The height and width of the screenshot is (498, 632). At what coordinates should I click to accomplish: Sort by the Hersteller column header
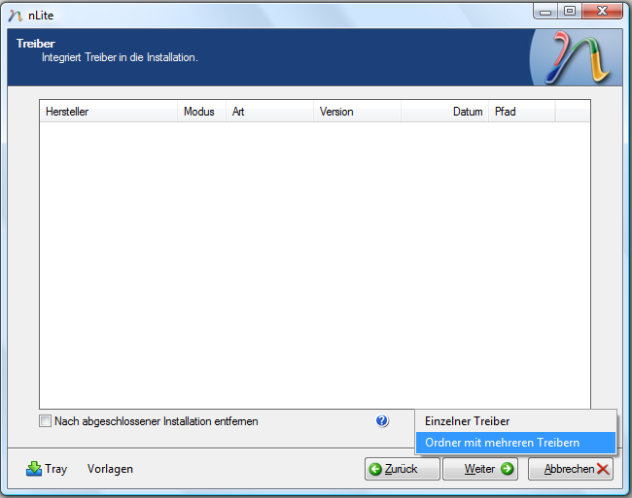coord(108,112)
